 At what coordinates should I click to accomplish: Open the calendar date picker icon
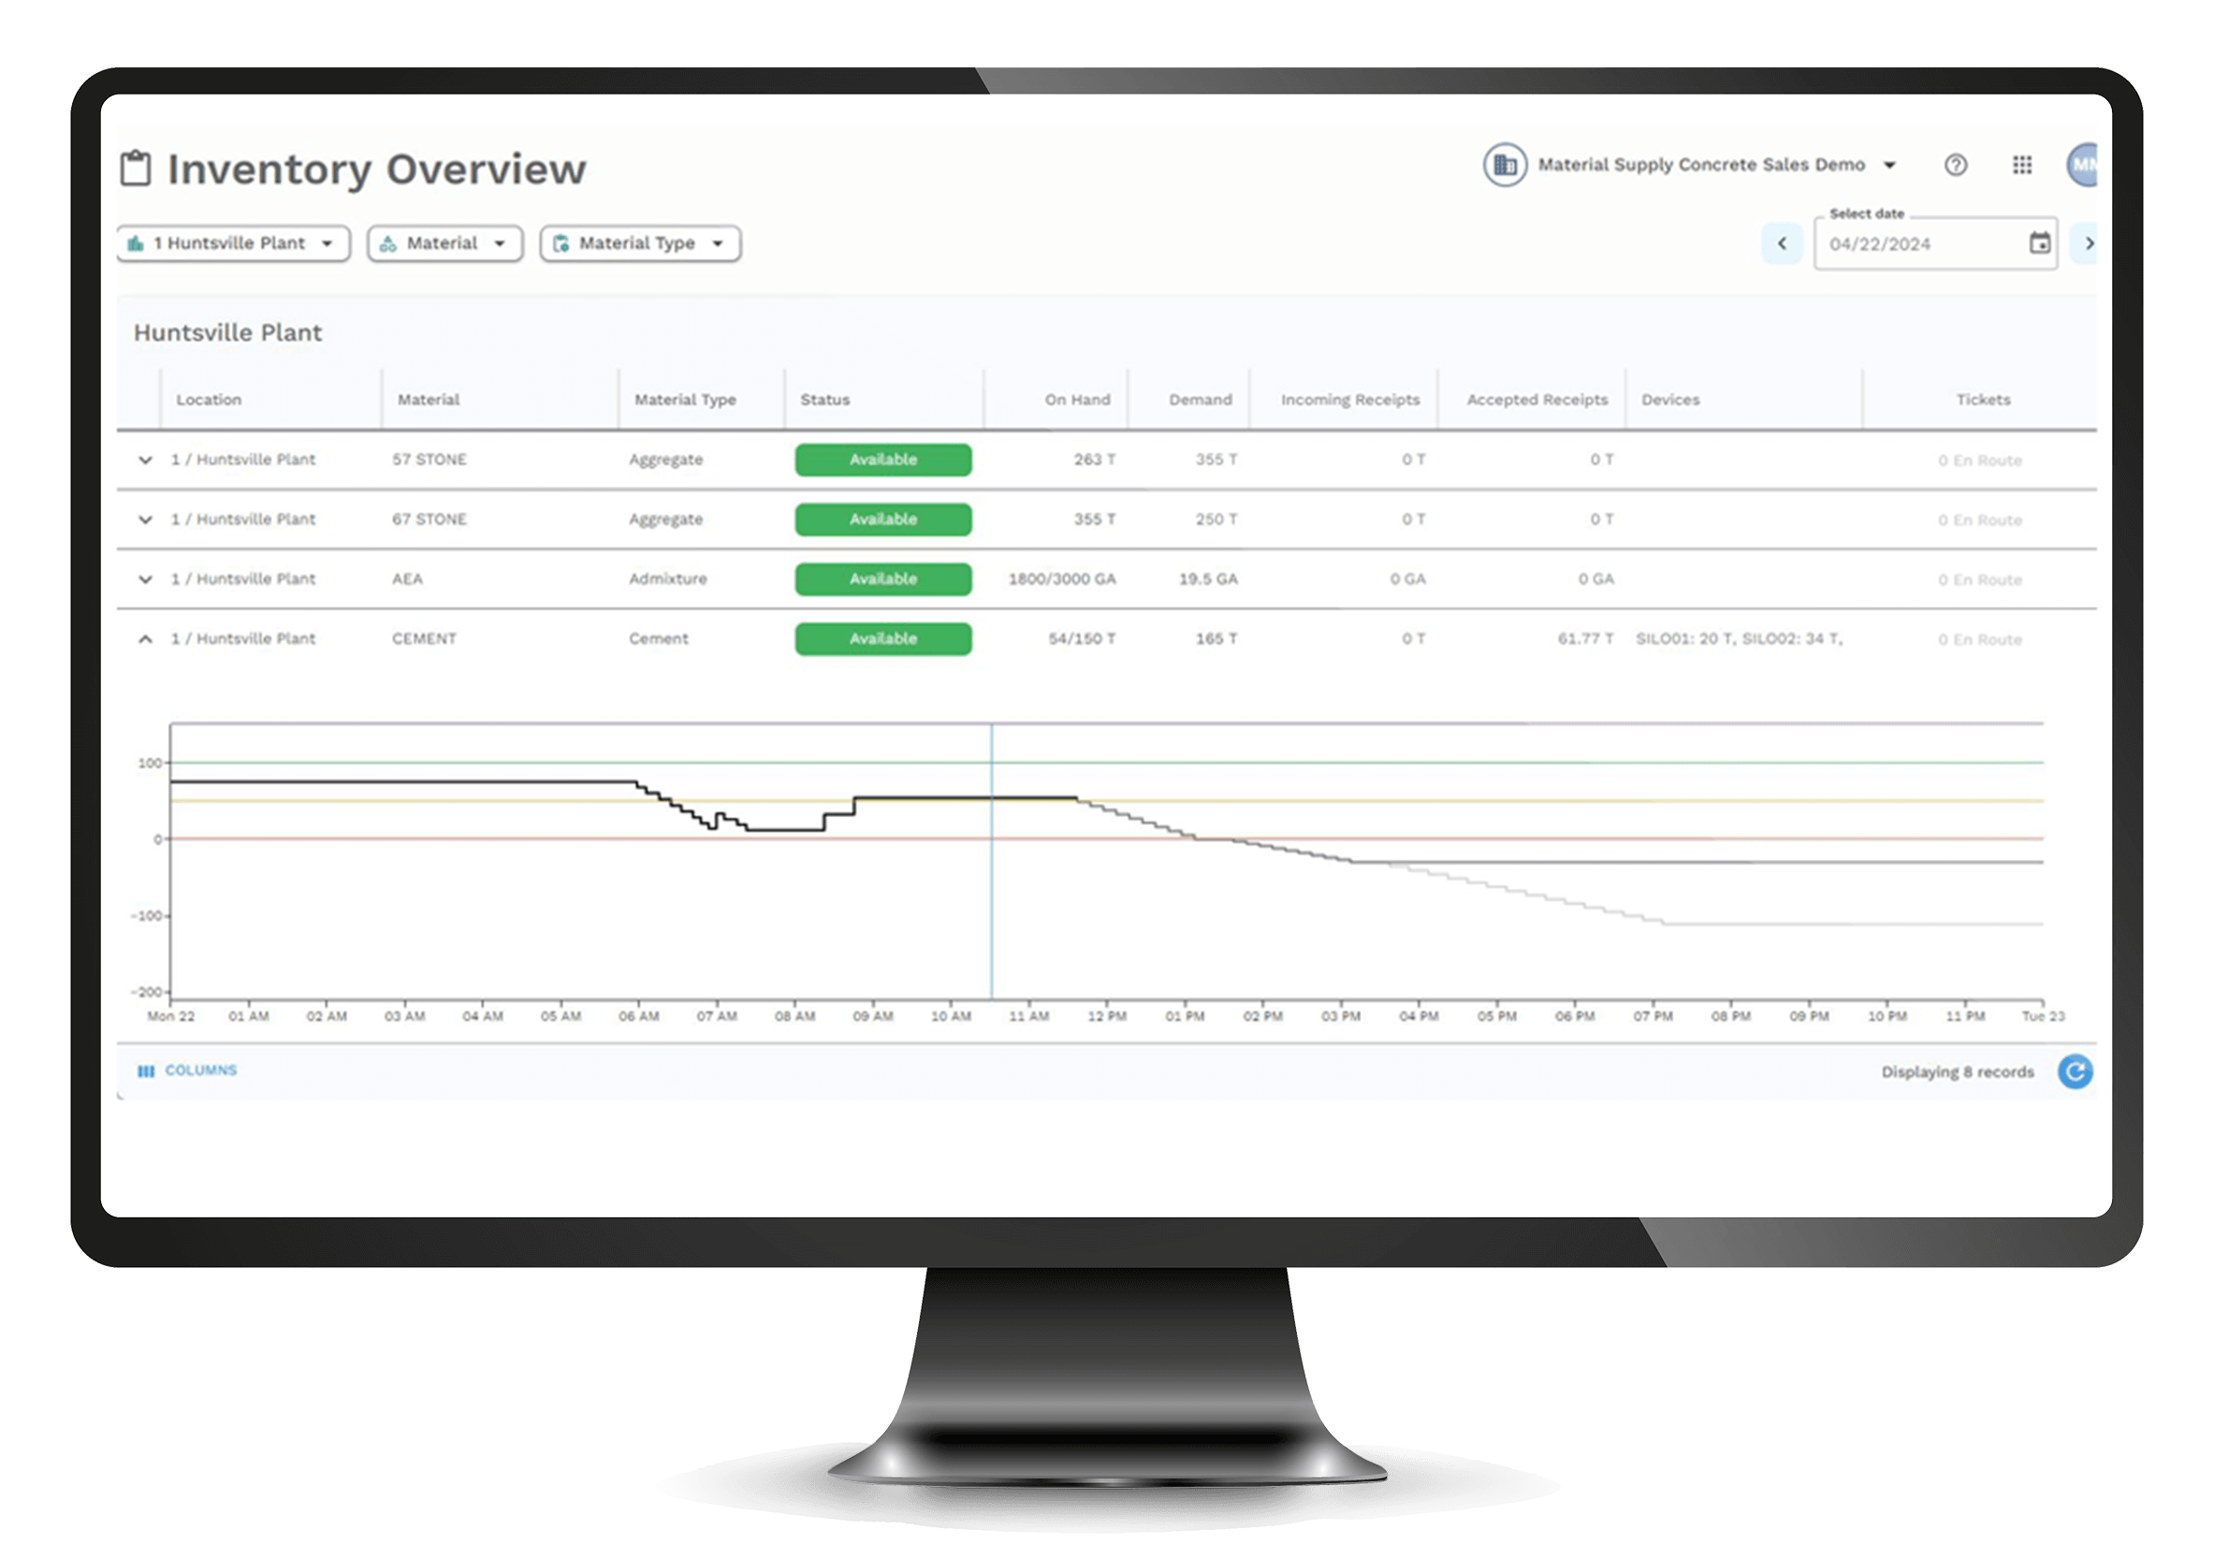2039,243
